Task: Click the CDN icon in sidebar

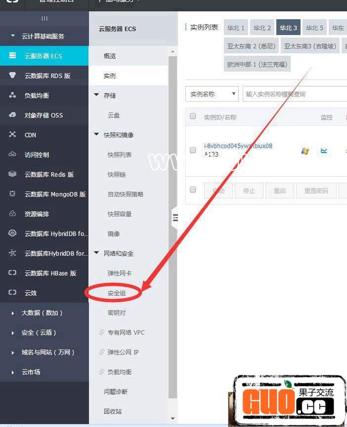Action: coord(13,135)
